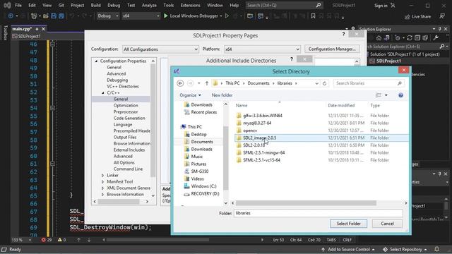
Task: Select SDLProject1 in Solution Explorer
Action: pos(388,61)
